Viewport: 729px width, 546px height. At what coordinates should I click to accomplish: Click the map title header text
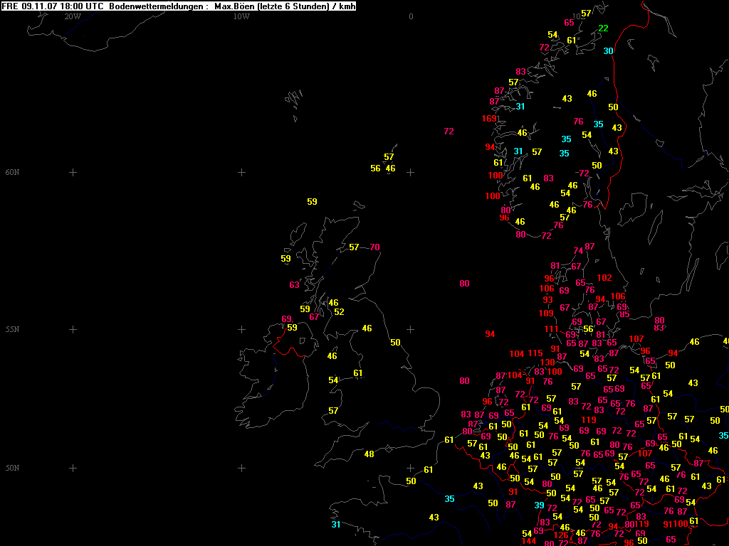coord(179,6)
